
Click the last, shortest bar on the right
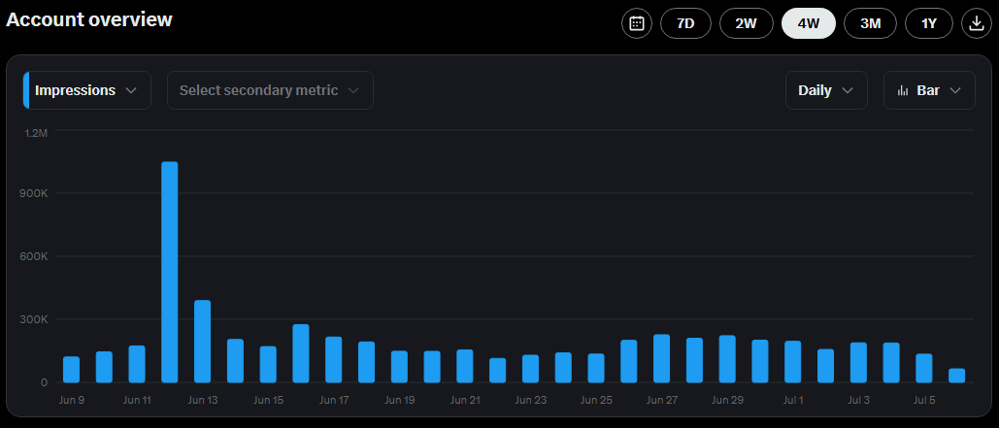956,376
